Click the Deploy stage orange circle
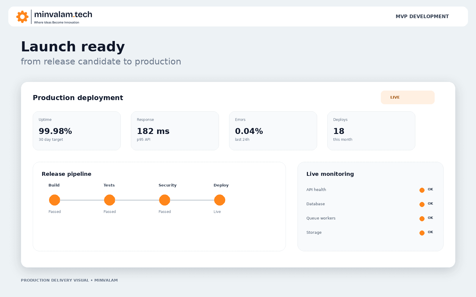 coord(220,200)
